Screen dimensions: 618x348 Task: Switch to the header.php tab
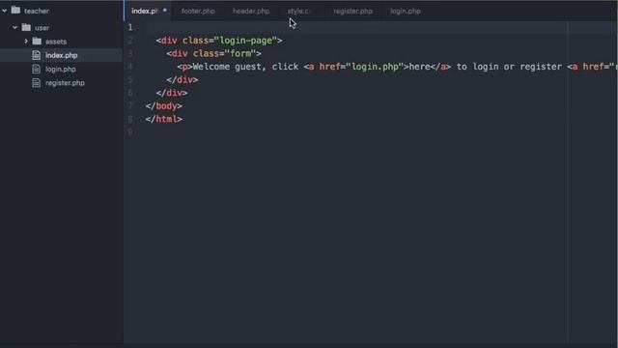click(251, 11)
